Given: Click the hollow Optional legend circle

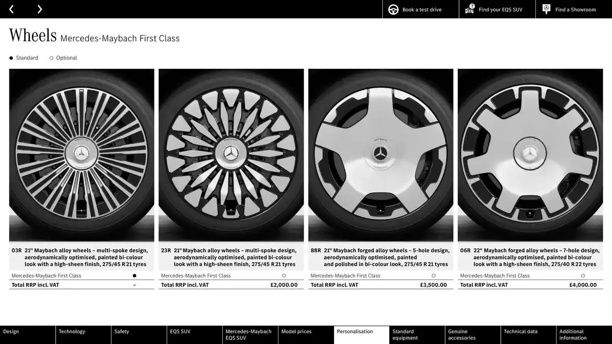Looking at the screenshot, I should tap(51, 57).
